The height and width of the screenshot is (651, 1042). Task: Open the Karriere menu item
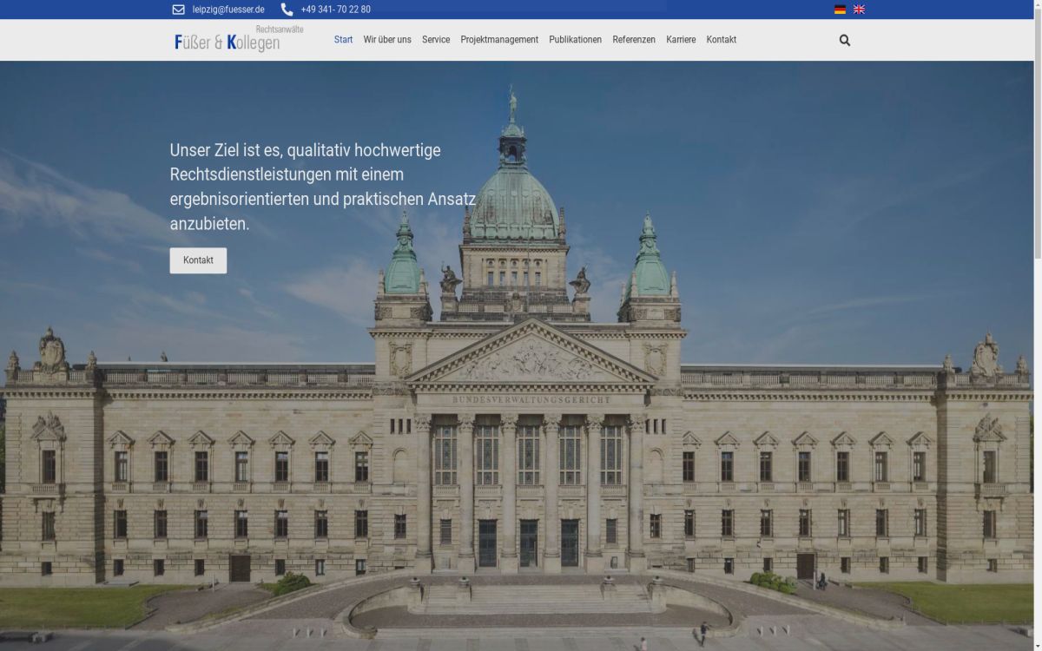pyautogui.click(x=681, y=39)
